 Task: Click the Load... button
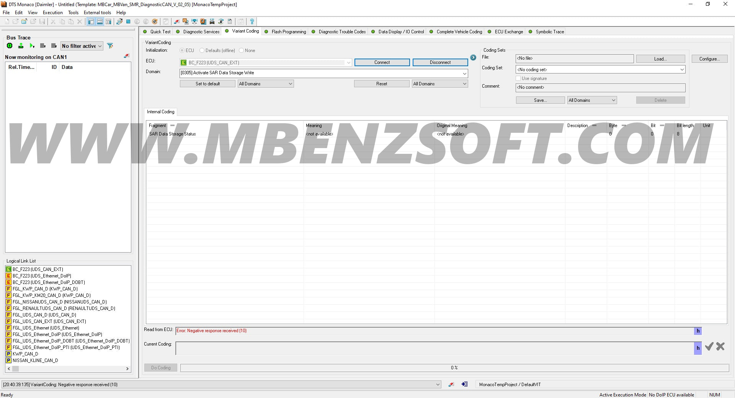coord(660,59)
